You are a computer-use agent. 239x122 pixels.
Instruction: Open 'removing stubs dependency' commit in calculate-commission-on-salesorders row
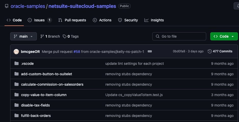128,84
